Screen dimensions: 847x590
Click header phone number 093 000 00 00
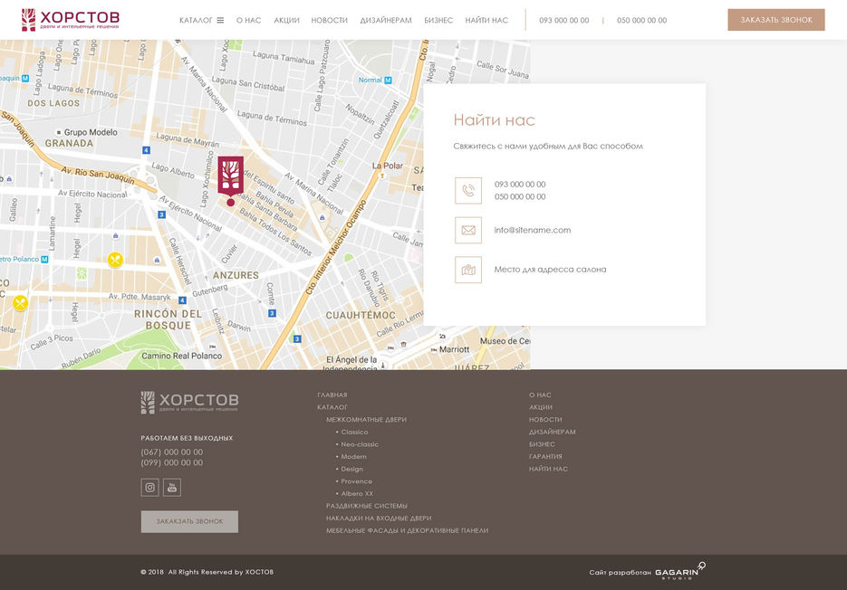pyautogui.click(x=564, y=20)
